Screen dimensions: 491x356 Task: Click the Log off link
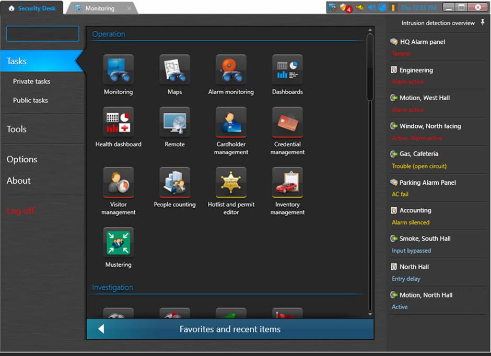pyautogui.click(x=20, y=211)
